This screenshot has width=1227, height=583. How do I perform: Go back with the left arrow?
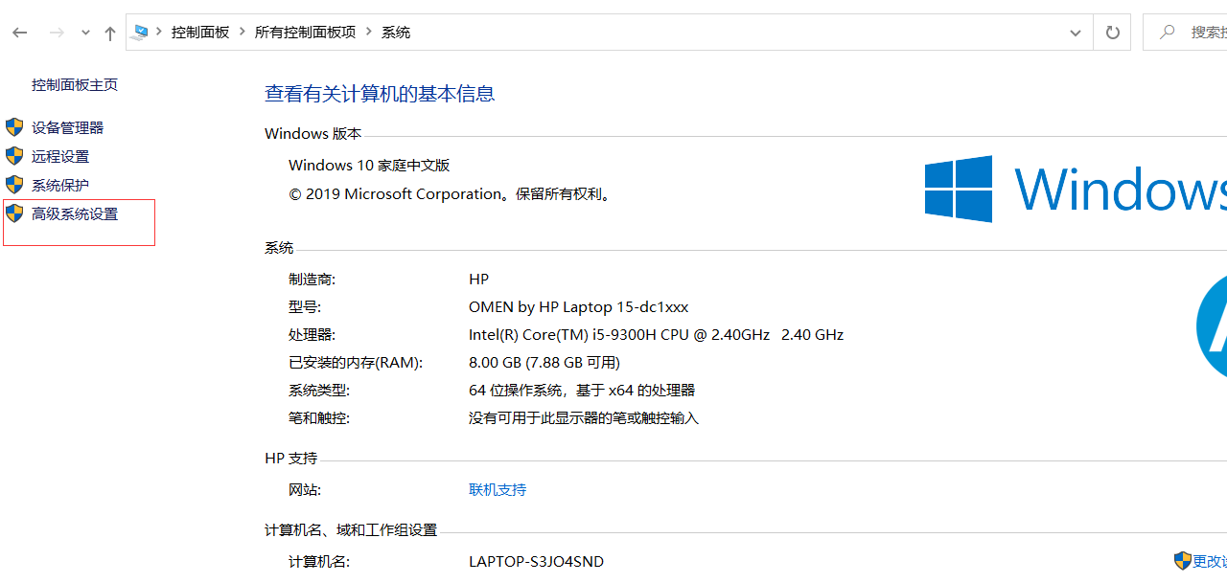point(19,33)
